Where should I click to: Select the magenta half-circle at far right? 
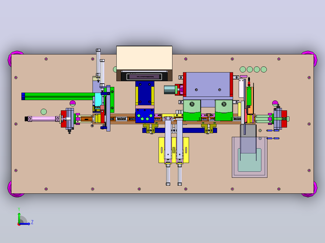coord(275,102)
